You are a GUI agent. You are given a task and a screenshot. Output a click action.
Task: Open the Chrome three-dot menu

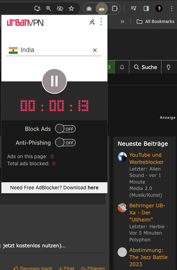coord(172,8)
